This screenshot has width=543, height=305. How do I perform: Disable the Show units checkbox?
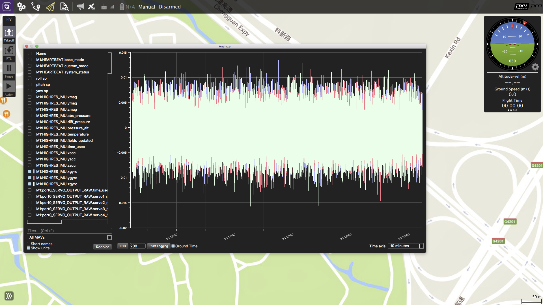29,248
